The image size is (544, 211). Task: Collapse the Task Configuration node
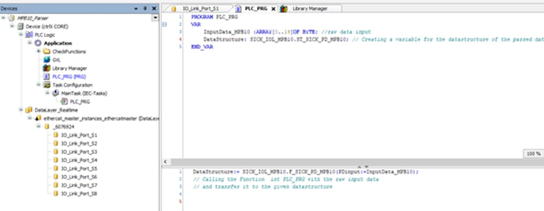pos(39,85)
